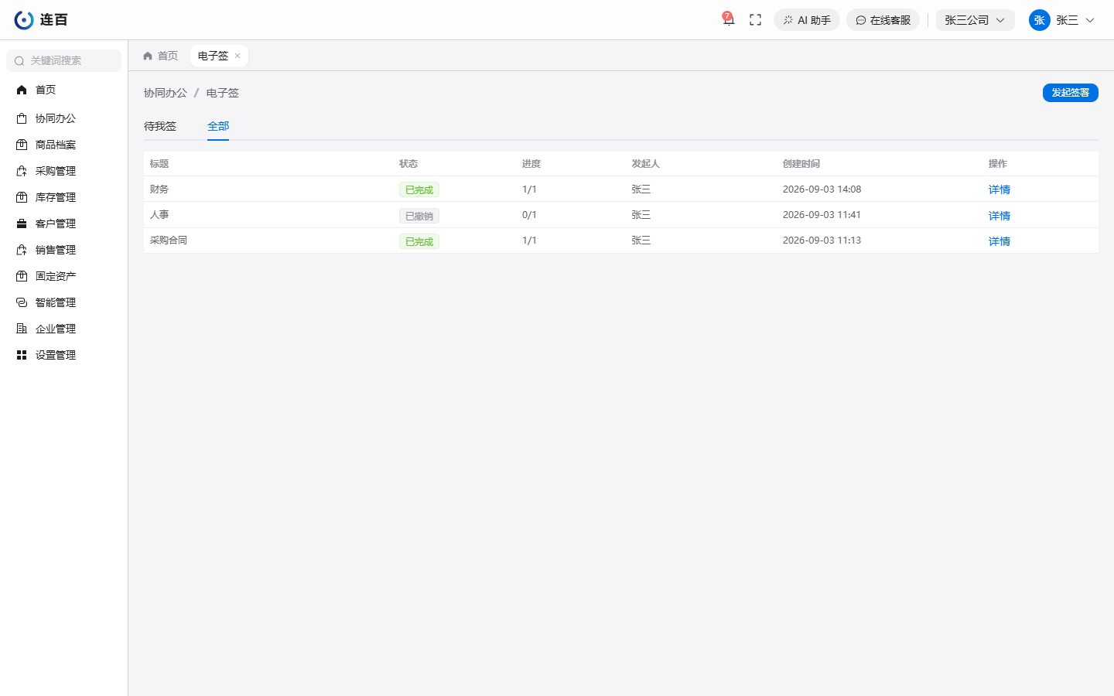Image resolution: width=1114 pixels, height=696 pixels.
Task: Select the 全部 tab
Action: [x=218, y=126]
